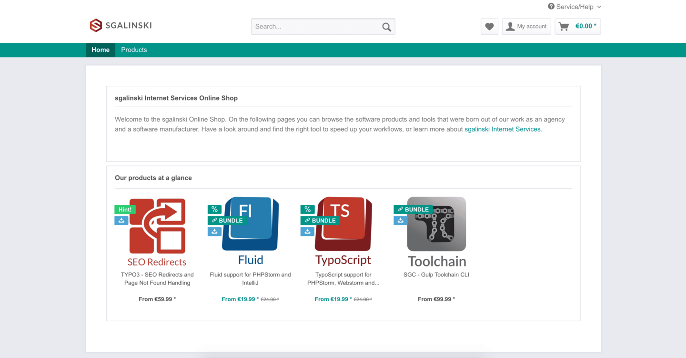This screenshot has height=358, width=686.
Task: Click 'sgalinski Internet Services Online Shop' heading
Action: coord(176,98)
